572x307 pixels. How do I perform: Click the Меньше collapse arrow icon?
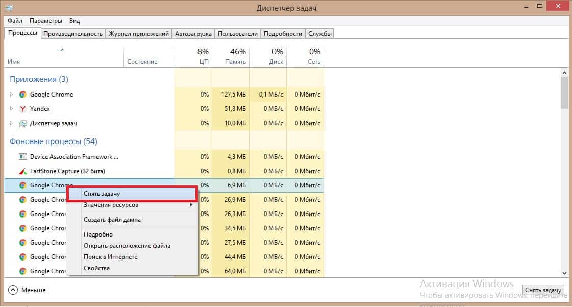(x=13, y=290)
